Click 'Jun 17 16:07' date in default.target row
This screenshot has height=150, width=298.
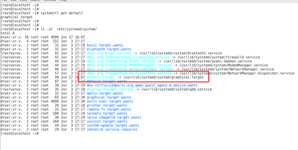click(73, 77)
